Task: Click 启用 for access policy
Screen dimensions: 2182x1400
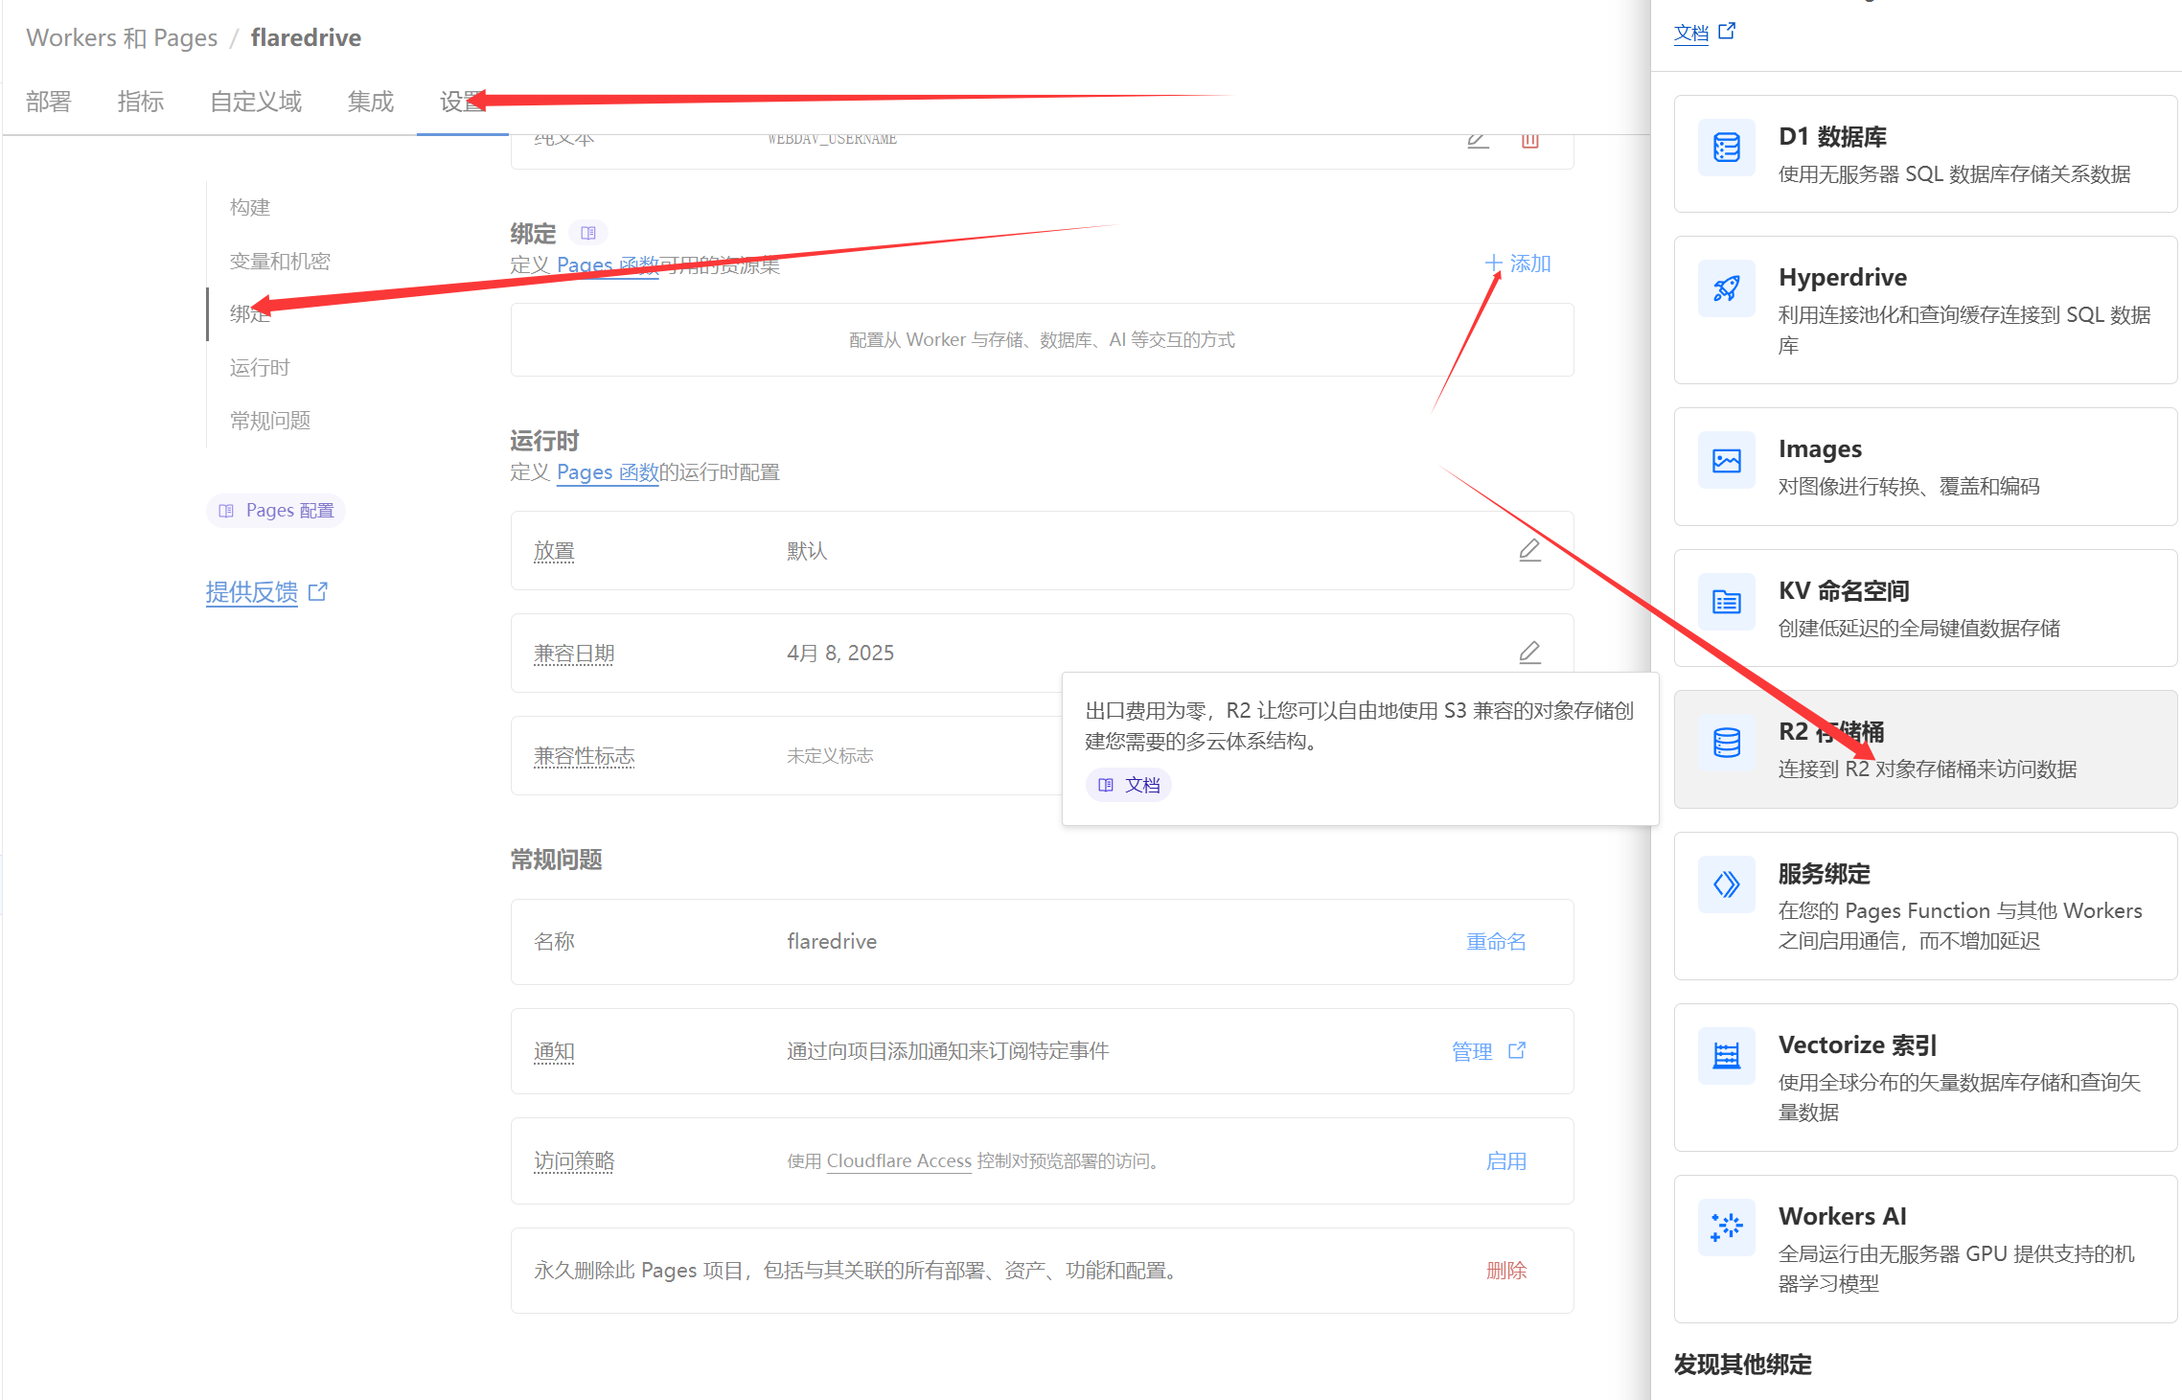Action: coord(1506,1161)
